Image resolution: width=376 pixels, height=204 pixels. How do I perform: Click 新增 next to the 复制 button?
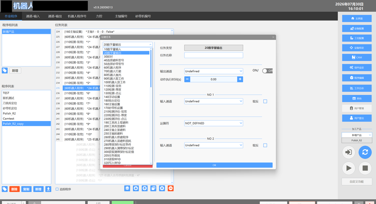point(38,189)
